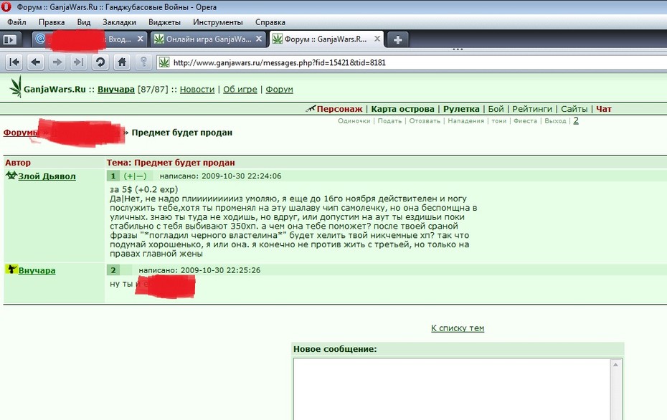Viewport: 667px width, 420px height.
Task: Open Злой Дьявол author profile
Action: pyautogui.click(x=47, y=176)
